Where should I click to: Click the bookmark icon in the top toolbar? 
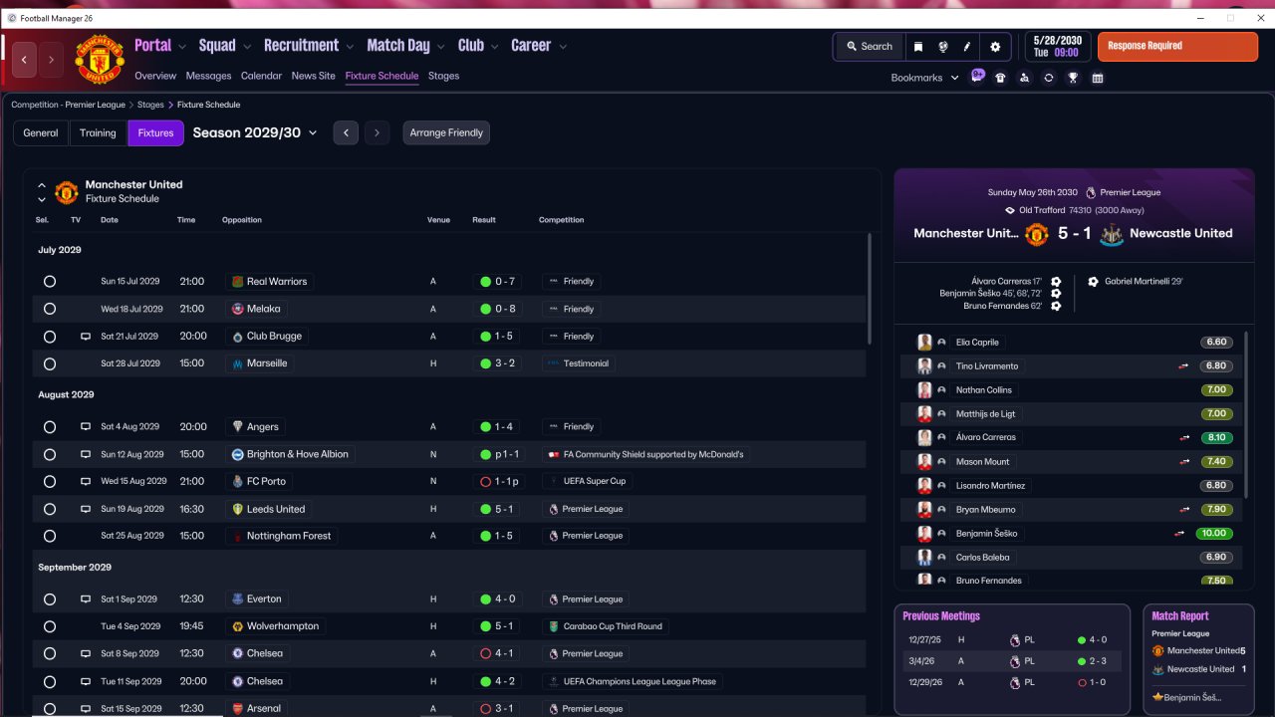click(918, 47)
